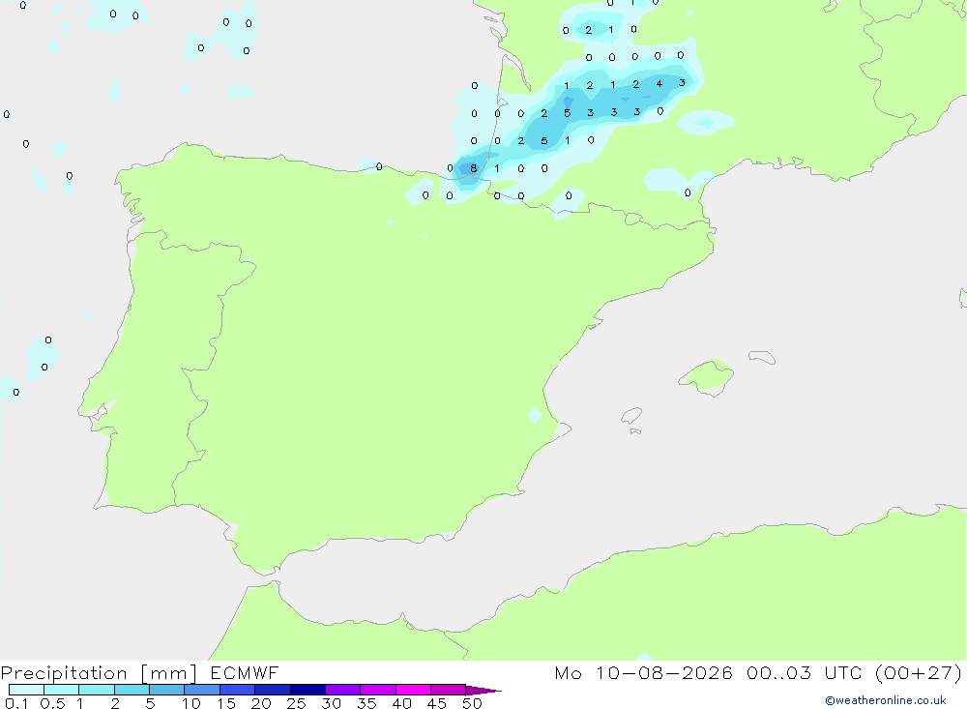
Task: Click the '25' legend scale label
Action: pos(297,703)
